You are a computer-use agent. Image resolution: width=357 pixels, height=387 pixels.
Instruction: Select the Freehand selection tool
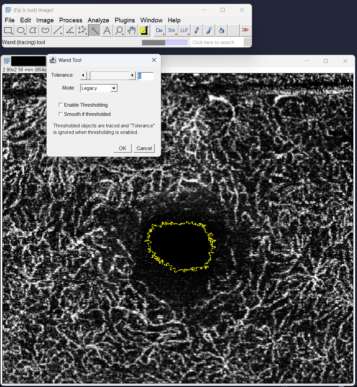45,30
